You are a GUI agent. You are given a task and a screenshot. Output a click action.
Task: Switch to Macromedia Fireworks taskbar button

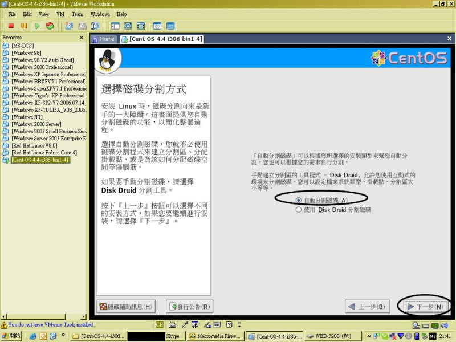tap(215, 336)
